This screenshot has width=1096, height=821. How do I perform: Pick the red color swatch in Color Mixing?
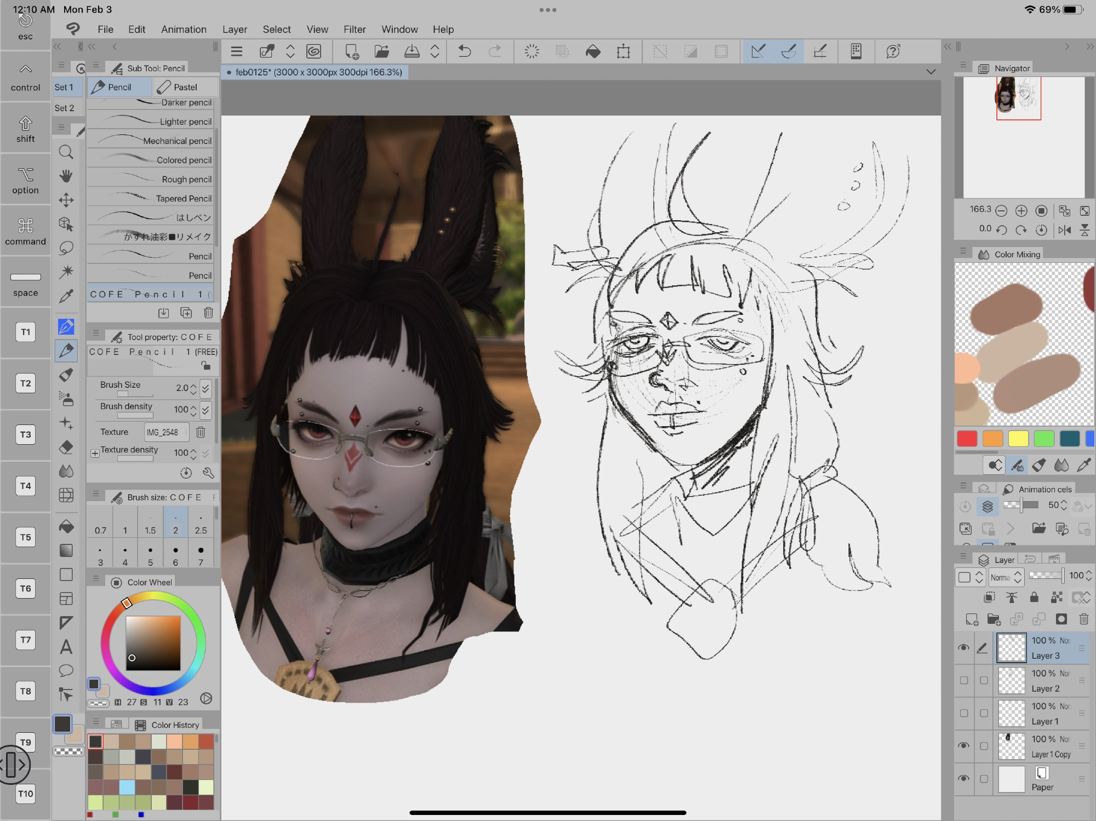pyautogui.click(x=967, y=439)
